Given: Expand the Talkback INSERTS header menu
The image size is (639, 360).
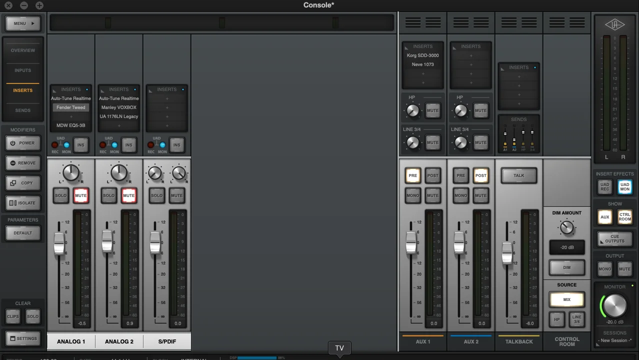Looking at the screenshot, I should pos(519,67).
